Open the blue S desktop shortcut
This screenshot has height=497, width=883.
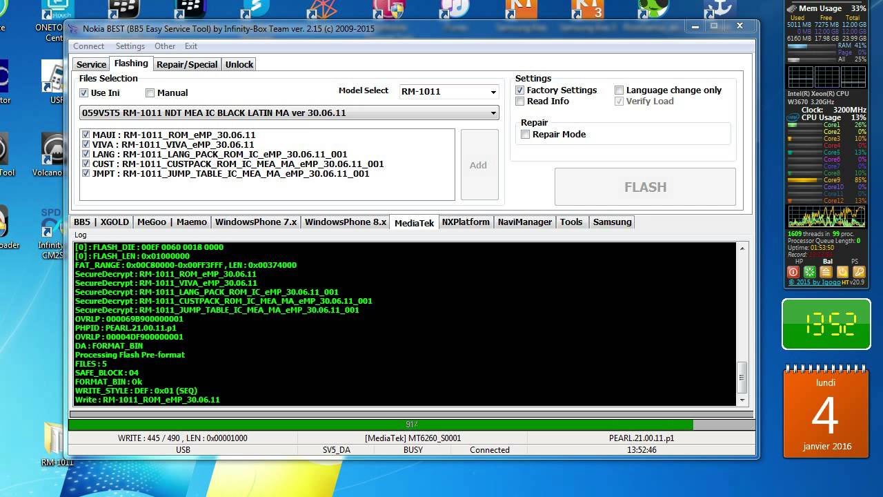coord(255,10)
